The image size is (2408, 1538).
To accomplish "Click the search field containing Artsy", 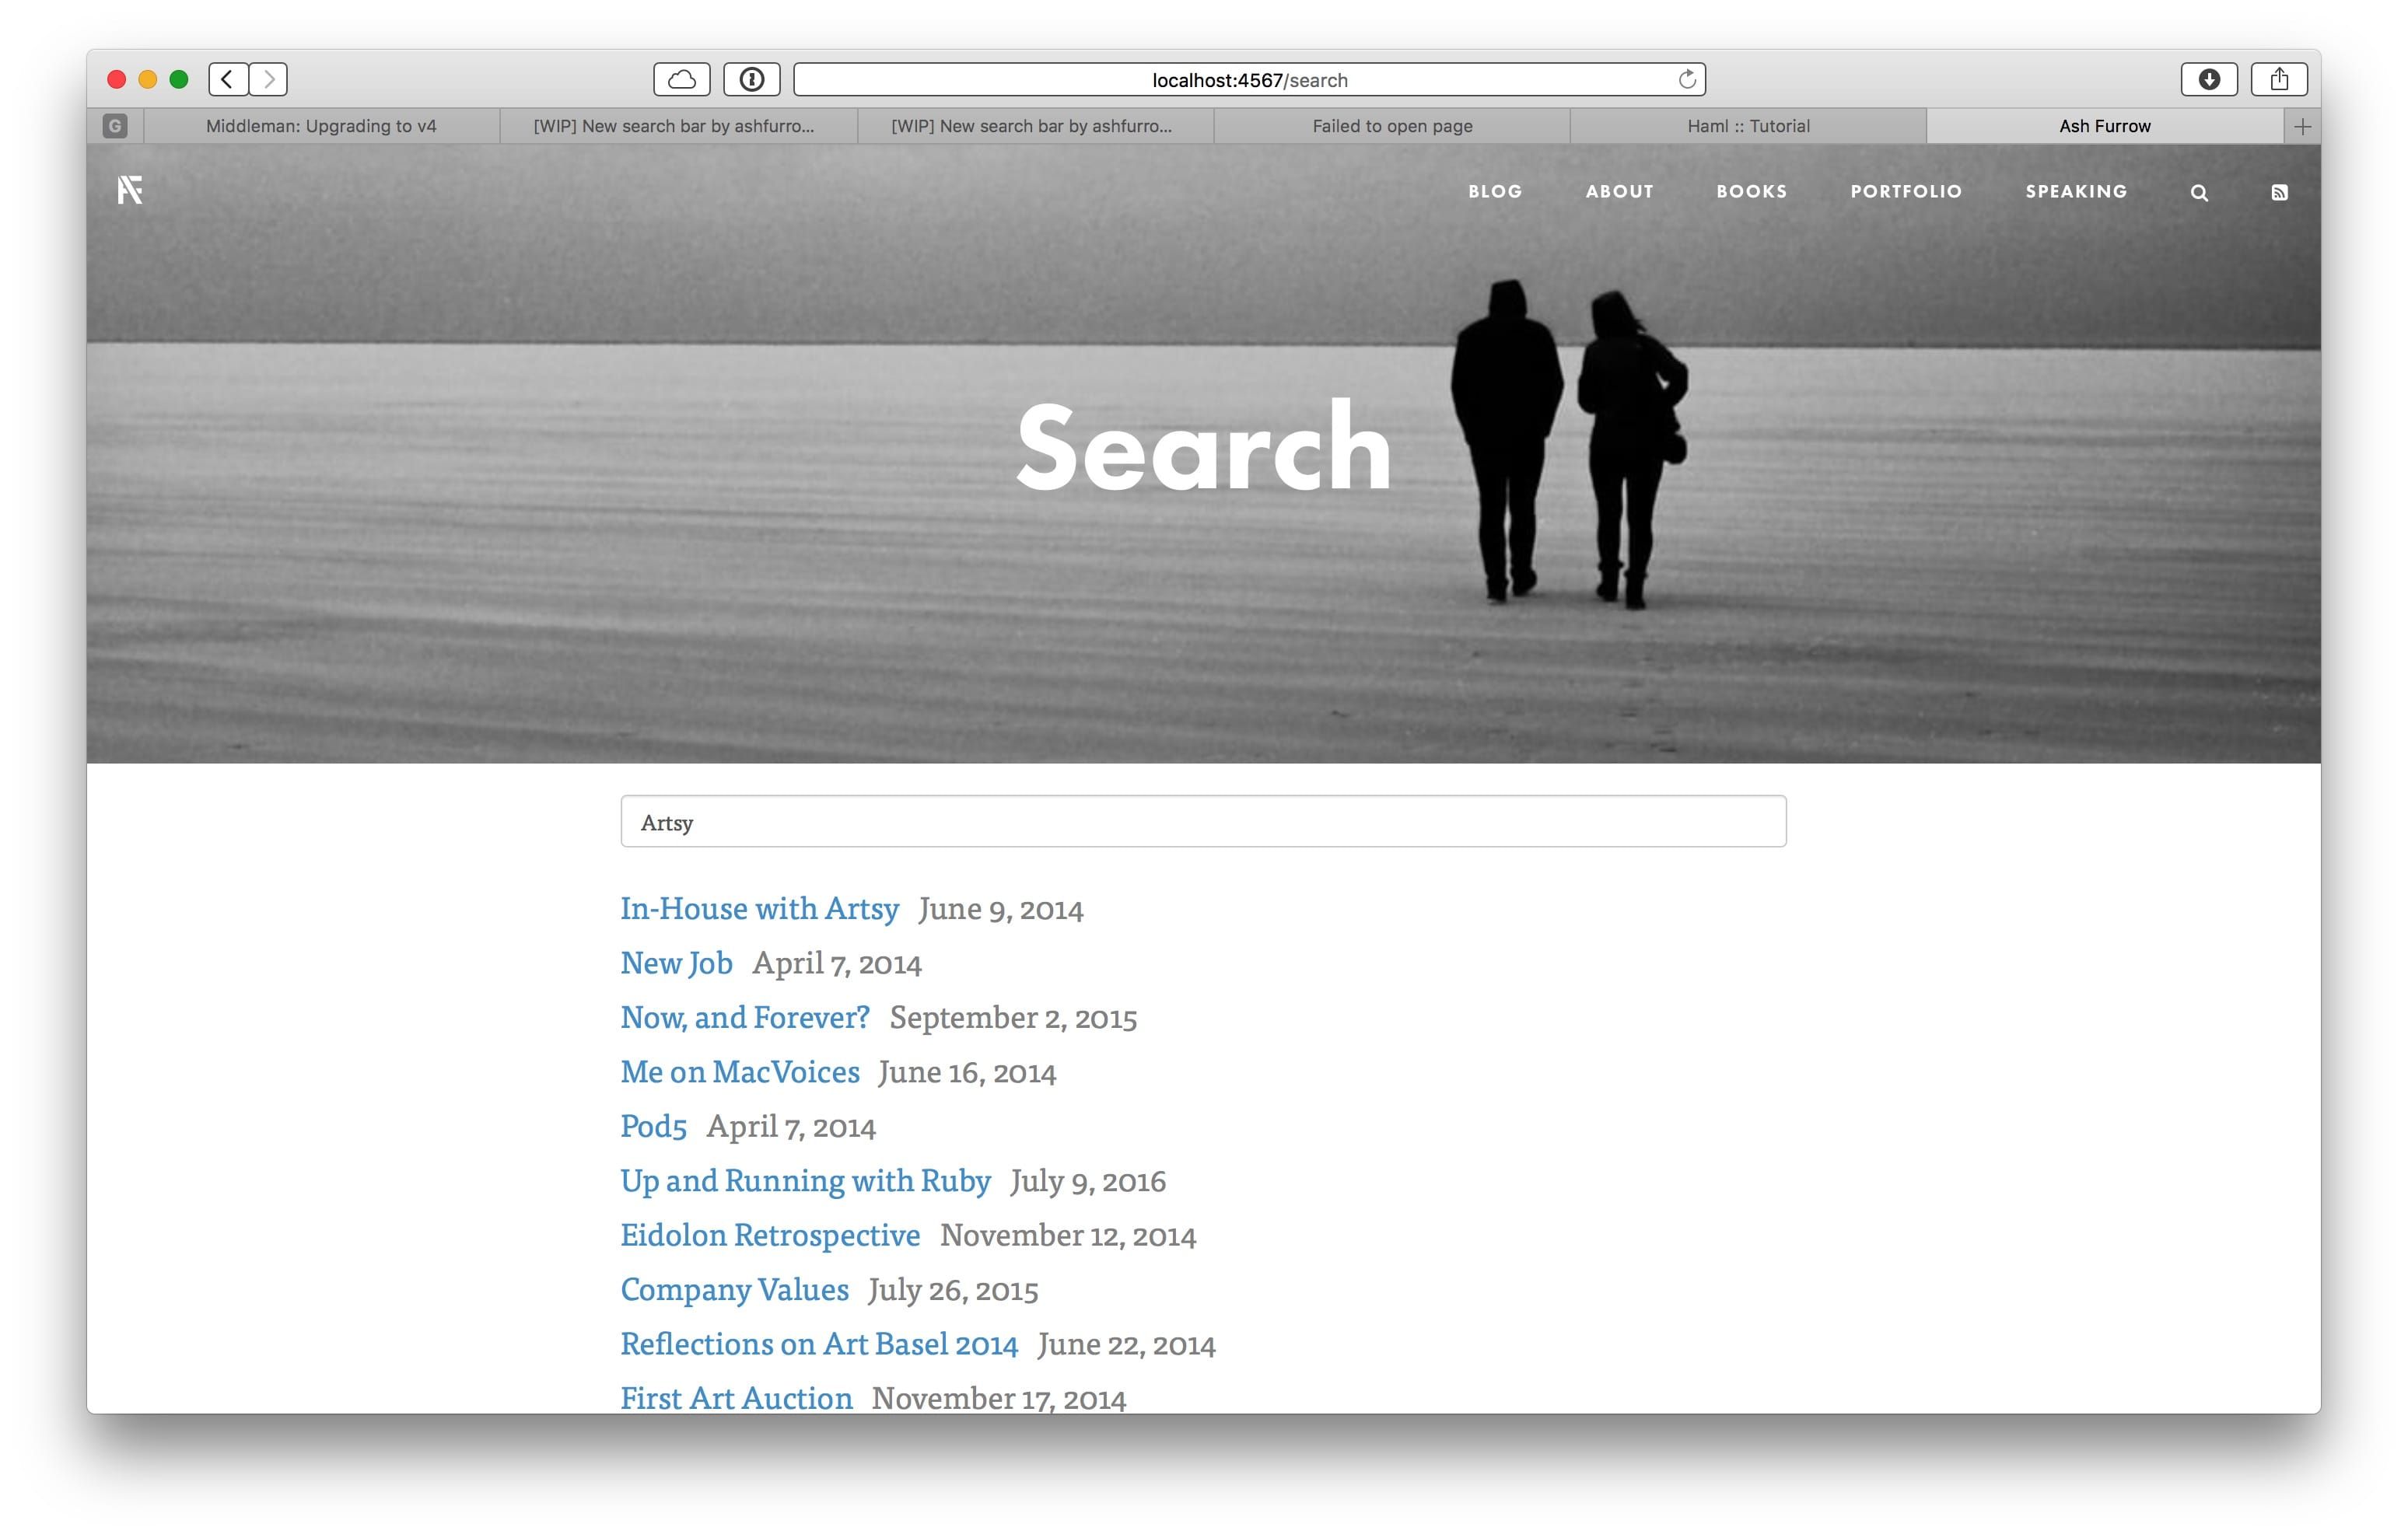I will 1203,822.
